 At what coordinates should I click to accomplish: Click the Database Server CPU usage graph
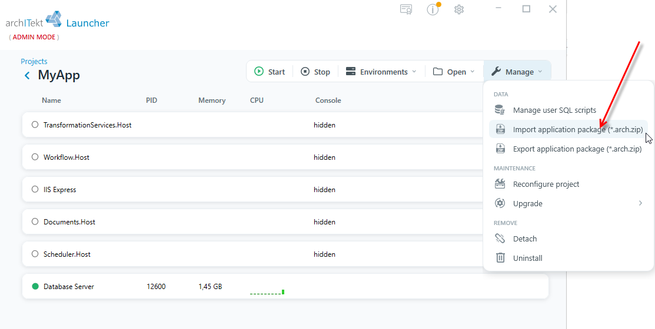click(x=267, y=292)
